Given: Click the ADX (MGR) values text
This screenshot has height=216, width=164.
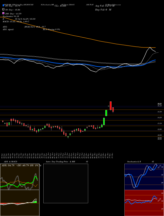Looking at the screenshot, I should click(35, 27).
